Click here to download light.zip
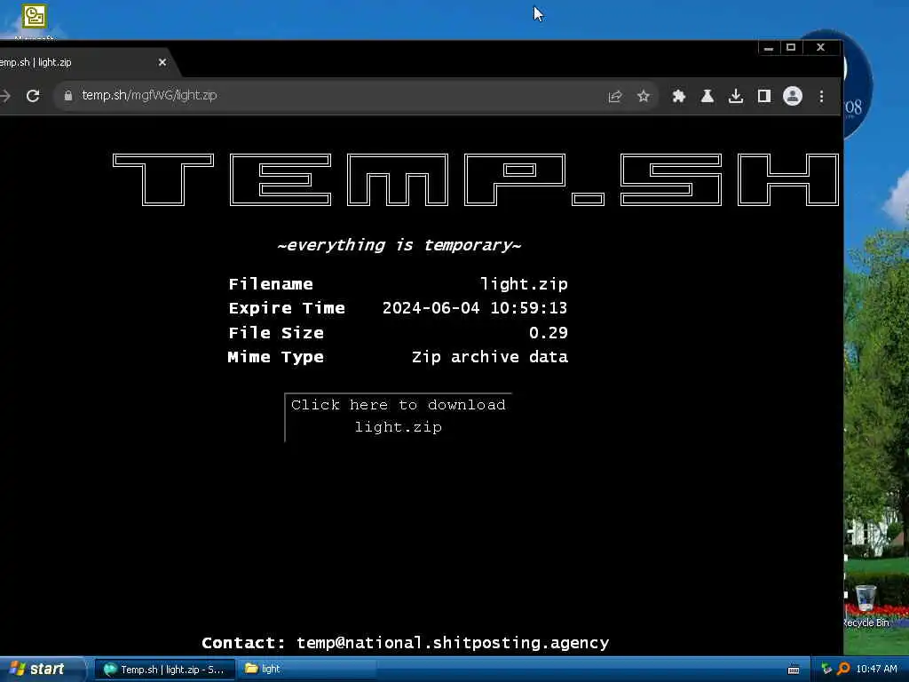Screen dimensions: 909x682 click(x=399, y=416)
